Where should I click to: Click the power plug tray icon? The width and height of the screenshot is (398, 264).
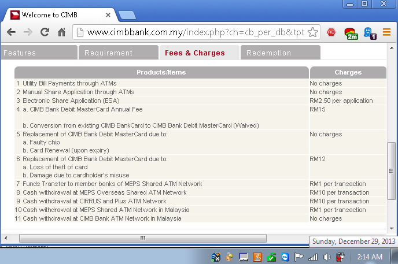pos(340,257)
